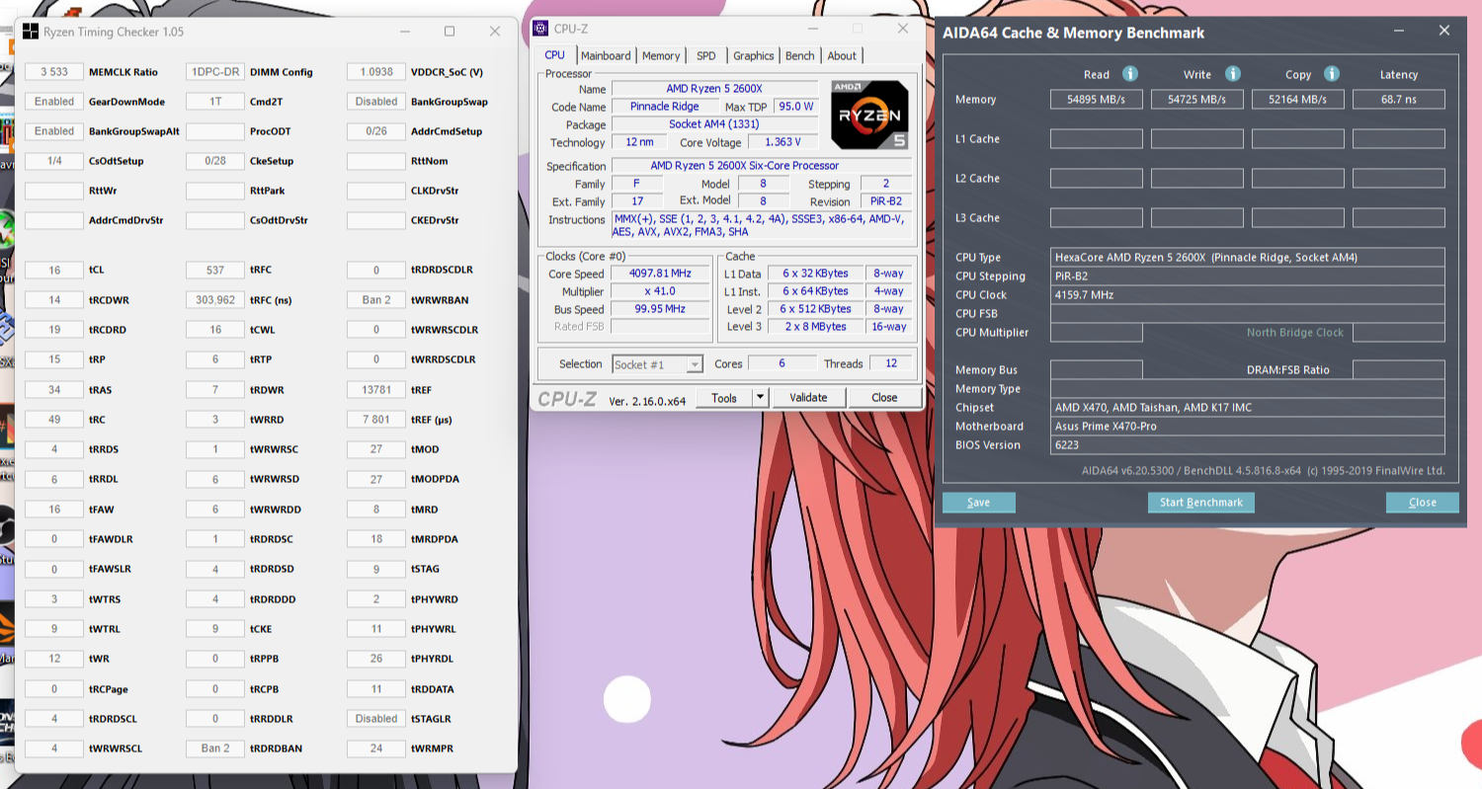1482x789 pixels.
Task: Click the CPU-Z title bar app icon
Action: coord(541,29)
